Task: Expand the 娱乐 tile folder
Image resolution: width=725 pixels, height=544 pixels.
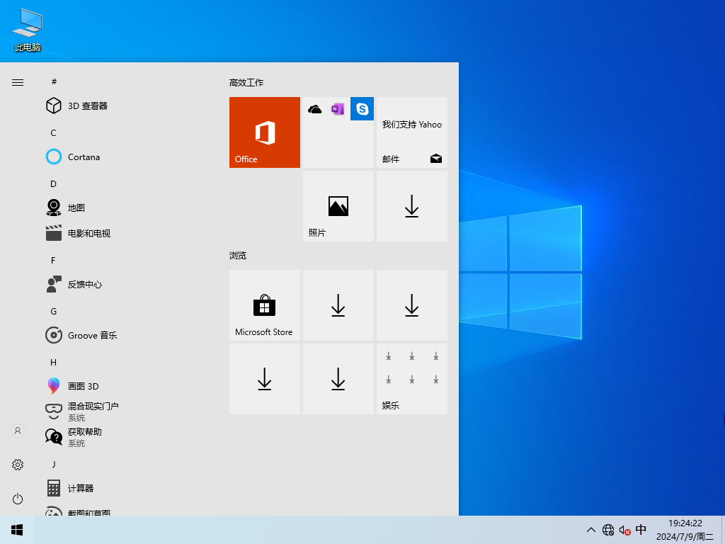Action: point(411,379)
